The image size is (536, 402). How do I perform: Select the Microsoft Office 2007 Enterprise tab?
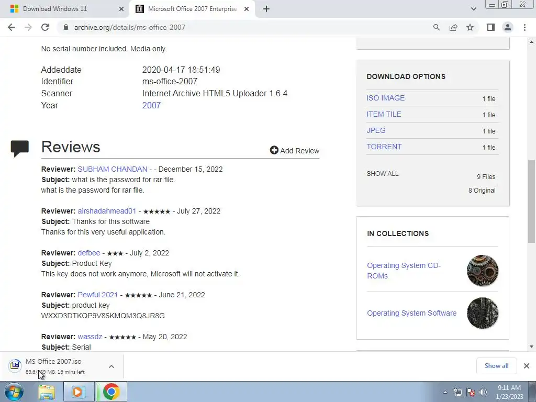click(192, 9)
